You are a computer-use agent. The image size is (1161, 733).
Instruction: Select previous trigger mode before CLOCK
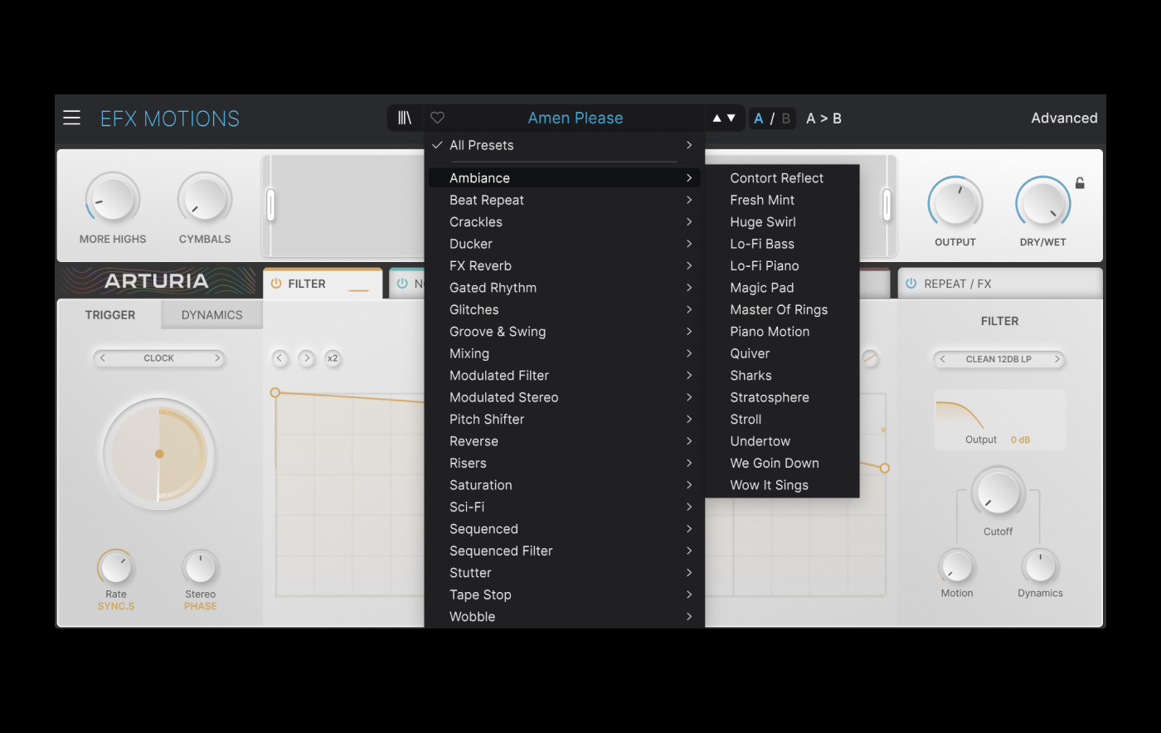(103, 358)
